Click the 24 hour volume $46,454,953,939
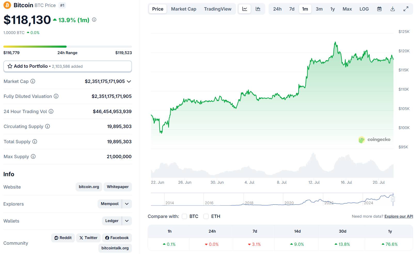Image resolution: width=417 pixels, height=254 pixels. pyautogui.click(x=112, y=111)
